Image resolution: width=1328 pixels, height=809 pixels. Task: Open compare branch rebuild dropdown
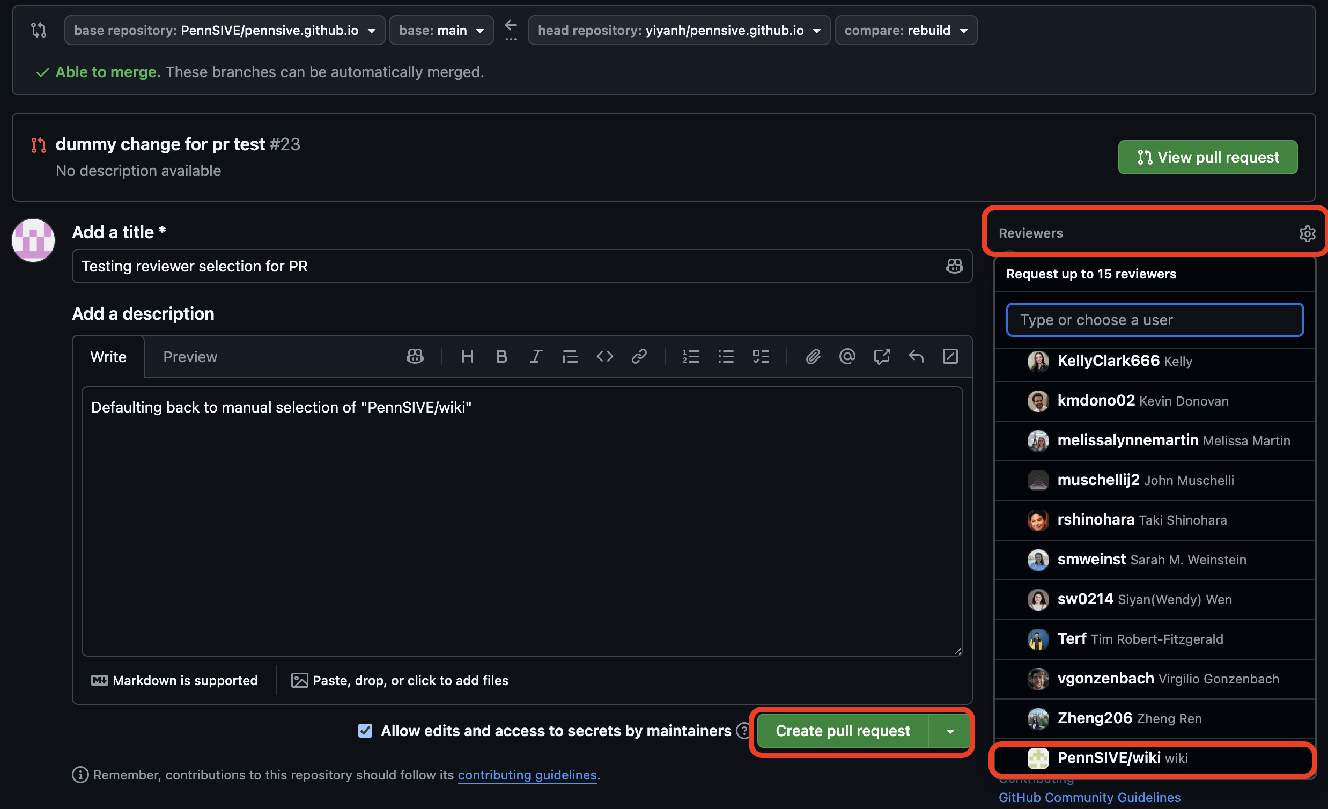pyautogui.click(x=906, y=30)
